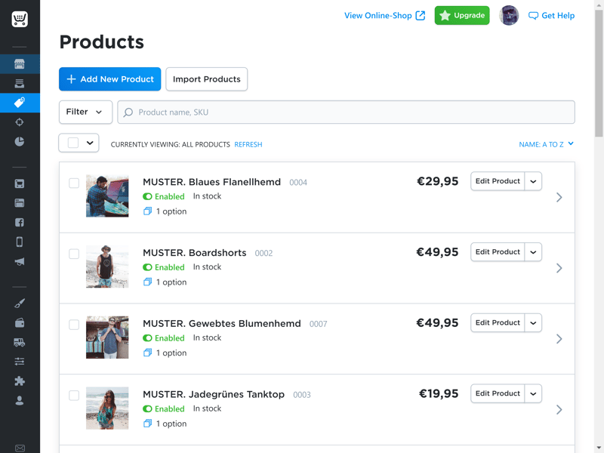Viewport: 604px width, 453px height.
Task: Focus the Product name, SKU search field
Action: click(x=346, y=112)
